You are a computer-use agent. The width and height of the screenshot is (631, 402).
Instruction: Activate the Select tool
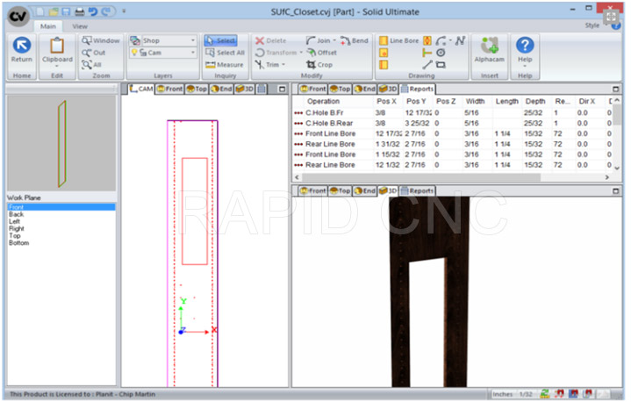(x=220, y=40)
